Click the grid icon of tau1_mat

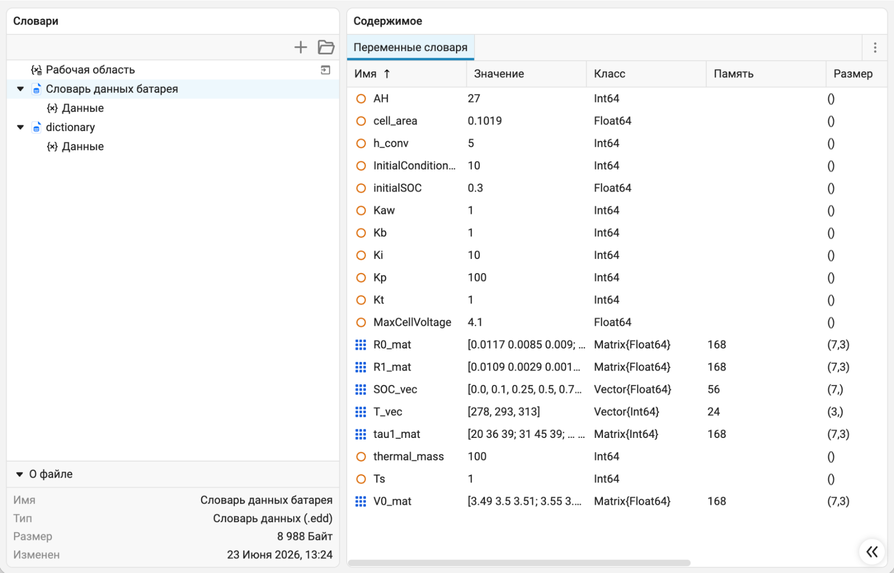coord(360,434)
